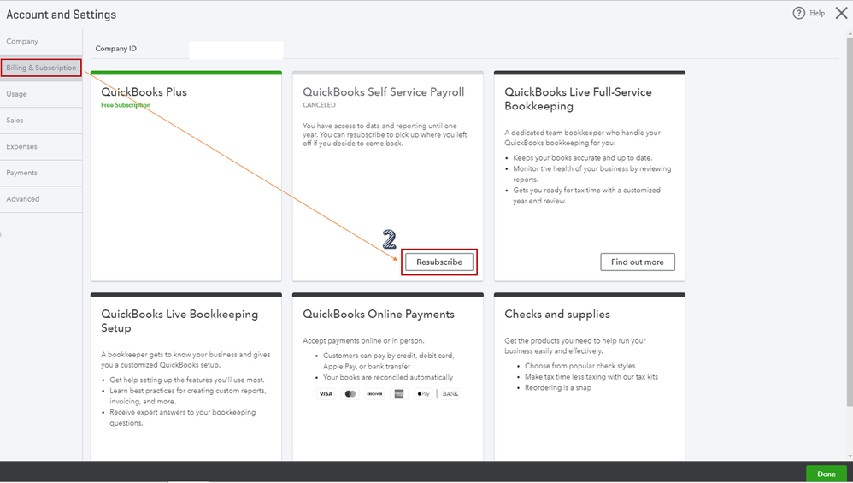Viewport: 853px width, 483px height.
Task: Click 'Reordering is a snap' text
Action: click(557, 388)
